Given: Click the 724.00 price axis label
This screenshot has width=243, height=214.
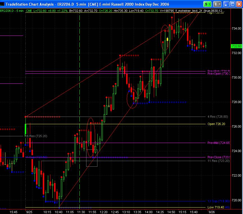Looking at the screenshot, I should (236, 151).
